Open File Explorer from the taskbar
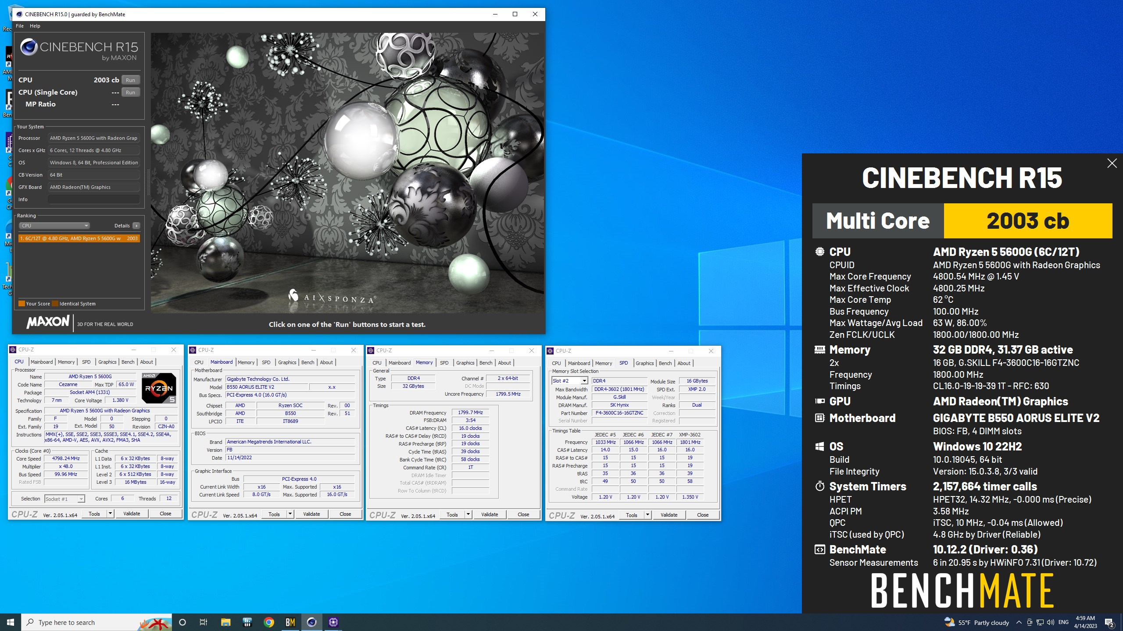Screen dimensions: 1123x631 point(225,622)
